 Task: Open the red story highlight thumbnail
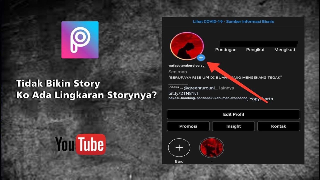[211, 148]
